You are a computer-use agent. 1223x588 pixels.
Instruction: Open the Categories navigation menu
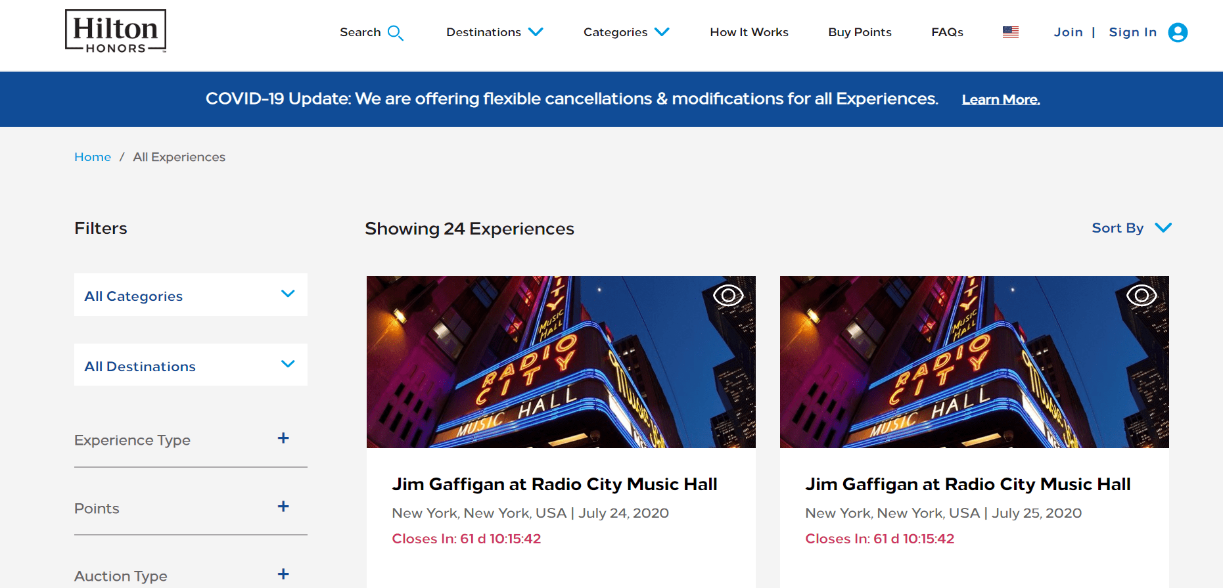click(x=615, y=32)
